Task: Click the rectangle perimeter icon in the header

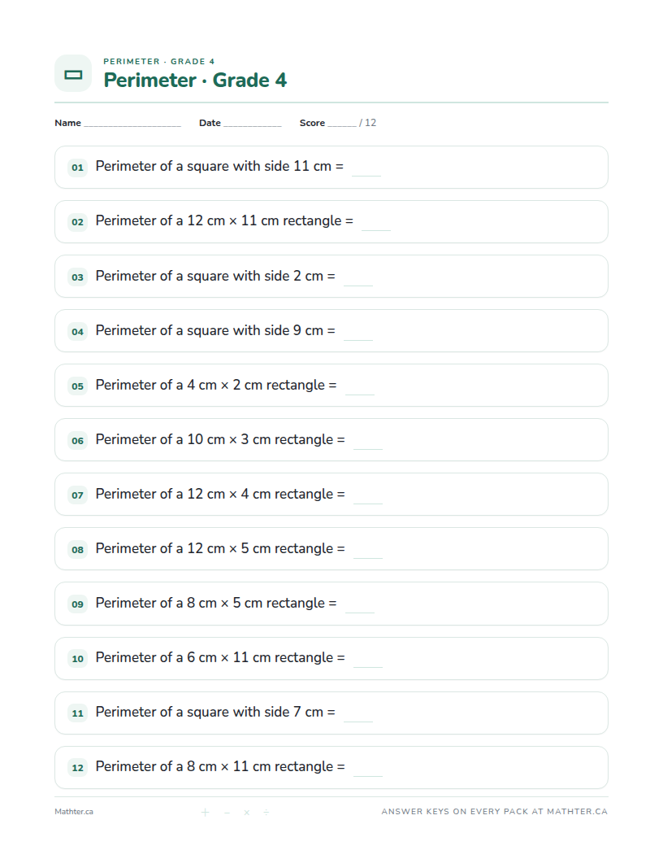Action: coord(73,74)
